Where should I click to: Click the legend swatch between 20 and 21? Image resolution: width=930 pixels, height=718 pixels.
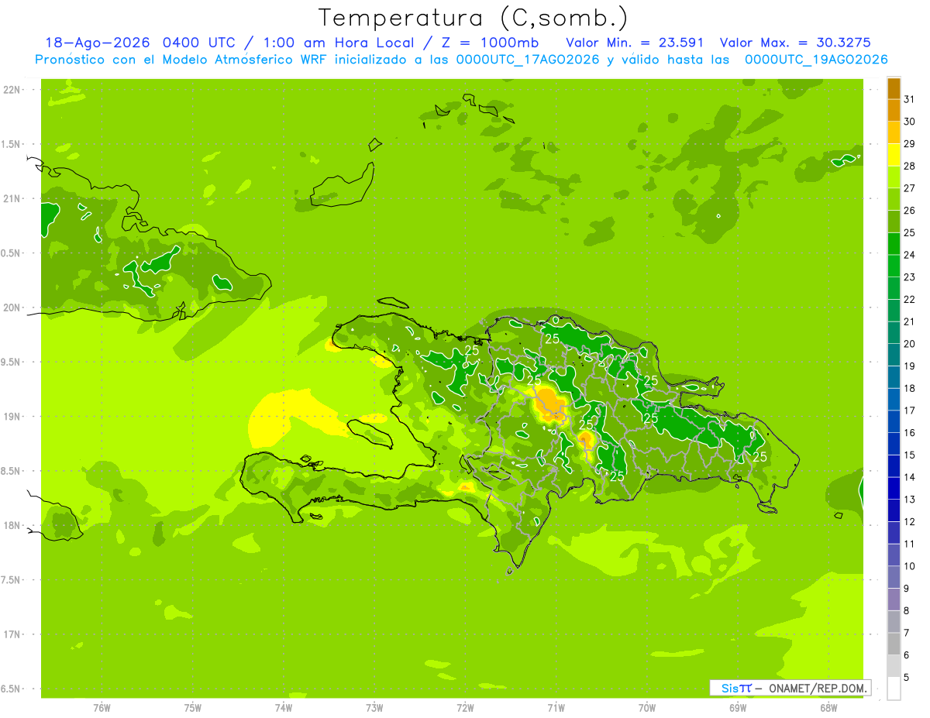(x=894, y=333)
